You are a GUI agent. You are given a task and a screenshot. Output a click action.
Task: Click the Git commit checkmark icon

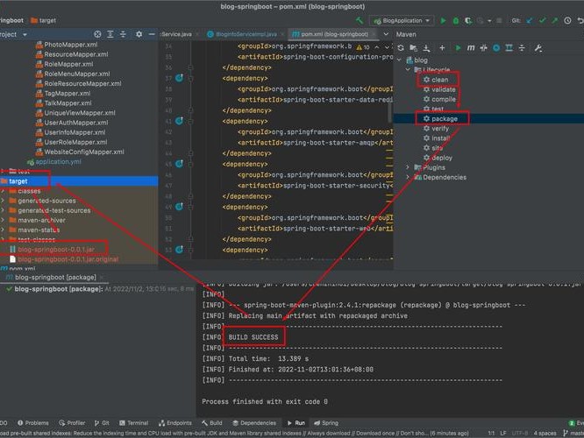(542, 21)
